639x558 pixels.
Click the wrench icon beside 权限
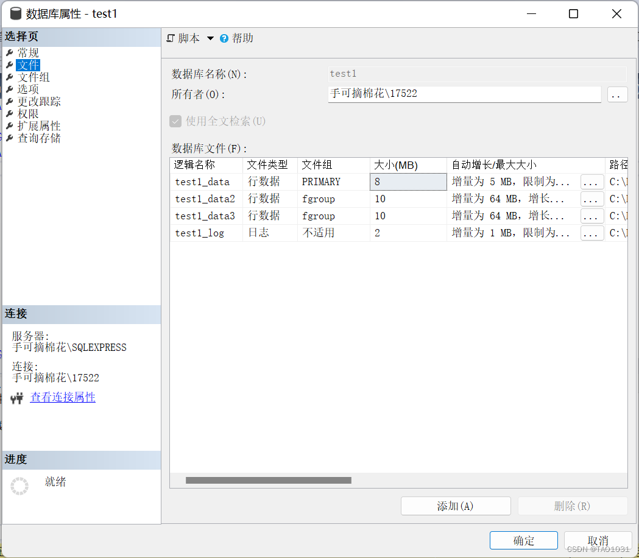pos(10,114)
